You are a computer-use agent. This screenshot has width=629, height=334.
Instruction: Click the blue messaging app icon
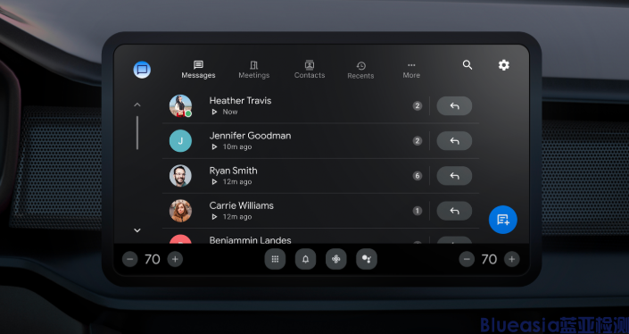tap(142, 70)
